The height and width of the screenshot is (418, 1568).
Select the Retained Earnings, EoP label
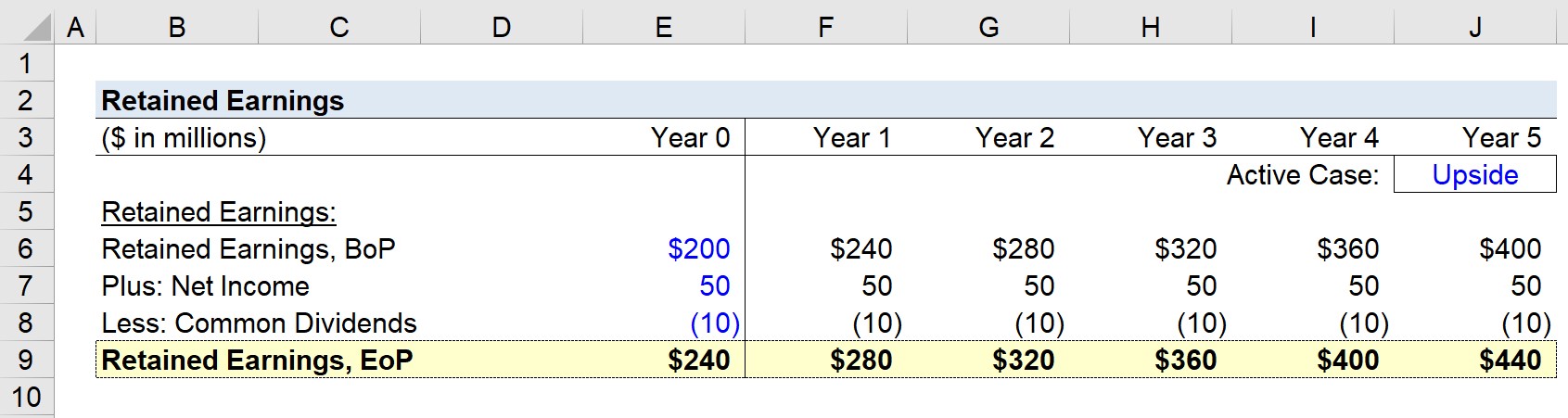click(257, 360)
